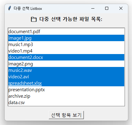Click the 다중 선택 Listbox window title
Image resolution: width=132 pixels, height=125 pixels.
point(28,8)
